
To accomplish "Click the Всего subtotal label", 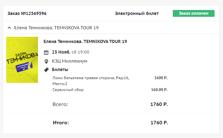I will click(x=60, y=104).
